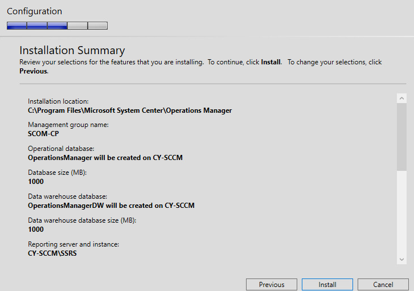Image resolution: width=414 pixels, height=291 pixels.
Task: Click the OperationsManager database line
Action: coord(105,158)
